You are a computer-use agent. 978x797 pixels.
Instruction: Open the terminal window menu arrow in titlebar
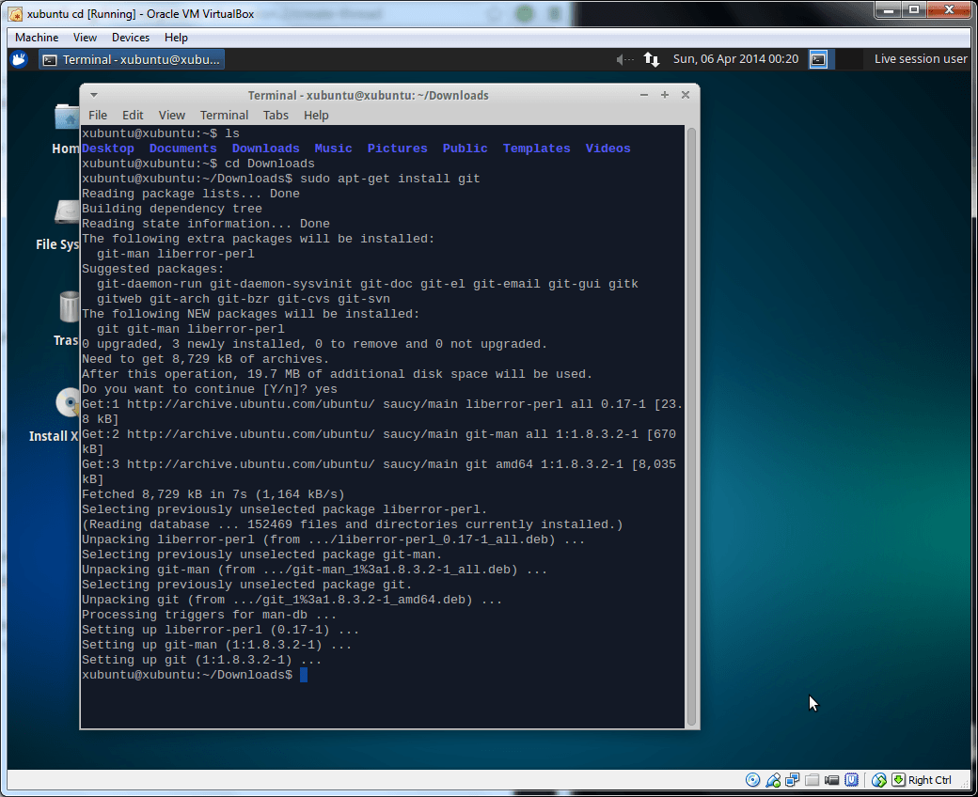[93, 95]
